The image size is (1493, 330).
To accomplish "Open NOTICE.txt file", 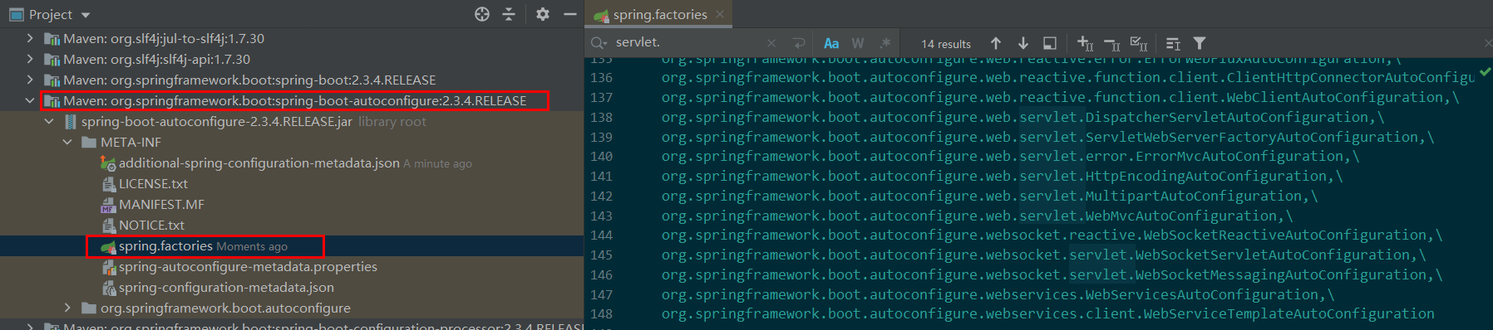I will [151, 225].
